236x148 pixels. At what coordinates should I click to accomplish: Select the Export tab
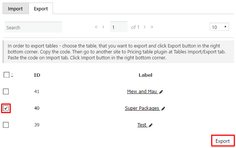(41, 9)
